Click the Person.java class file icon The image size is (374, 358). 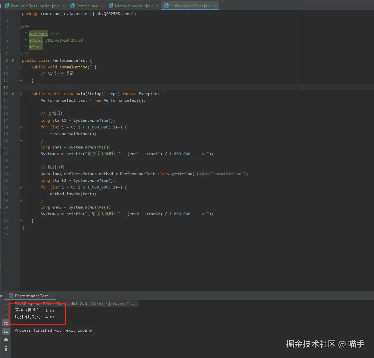tap(72, 6)
